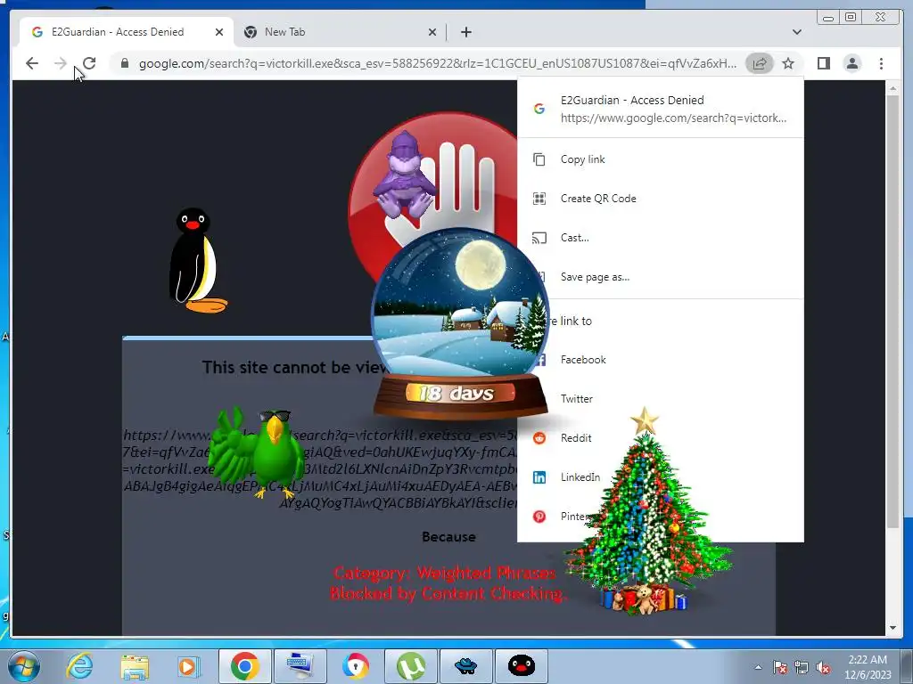The height and width of the screenshot is (684, 913).
Task: Show hidden tray icons arrow
Action: (758, 667)
